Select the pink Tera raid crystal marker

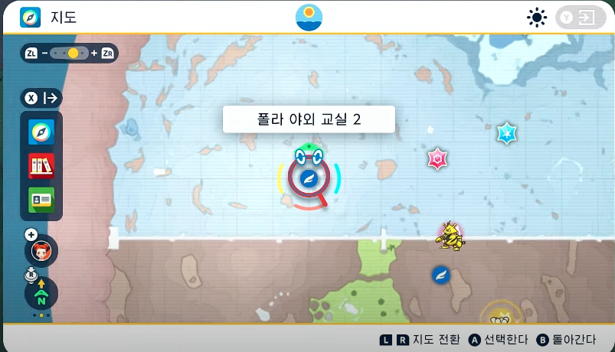[437, 158]
